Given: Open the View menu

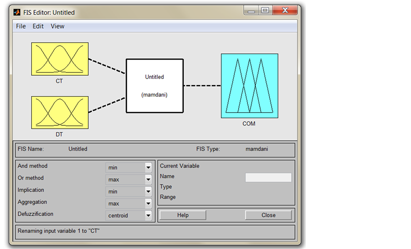Looking at the screenshot, I should click(x=57, y=26).
